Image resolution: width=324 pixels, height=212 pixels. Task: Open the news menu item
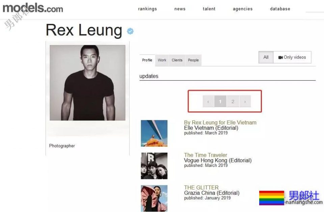tap(180, 9)
